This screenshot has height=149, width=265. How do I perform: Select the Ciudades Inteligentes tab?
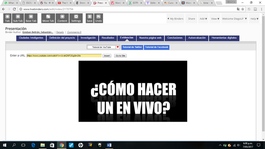pyautogui.click(x=31, y=38)
